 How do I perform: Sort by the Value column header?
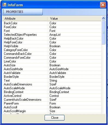(x=74, y=19)
